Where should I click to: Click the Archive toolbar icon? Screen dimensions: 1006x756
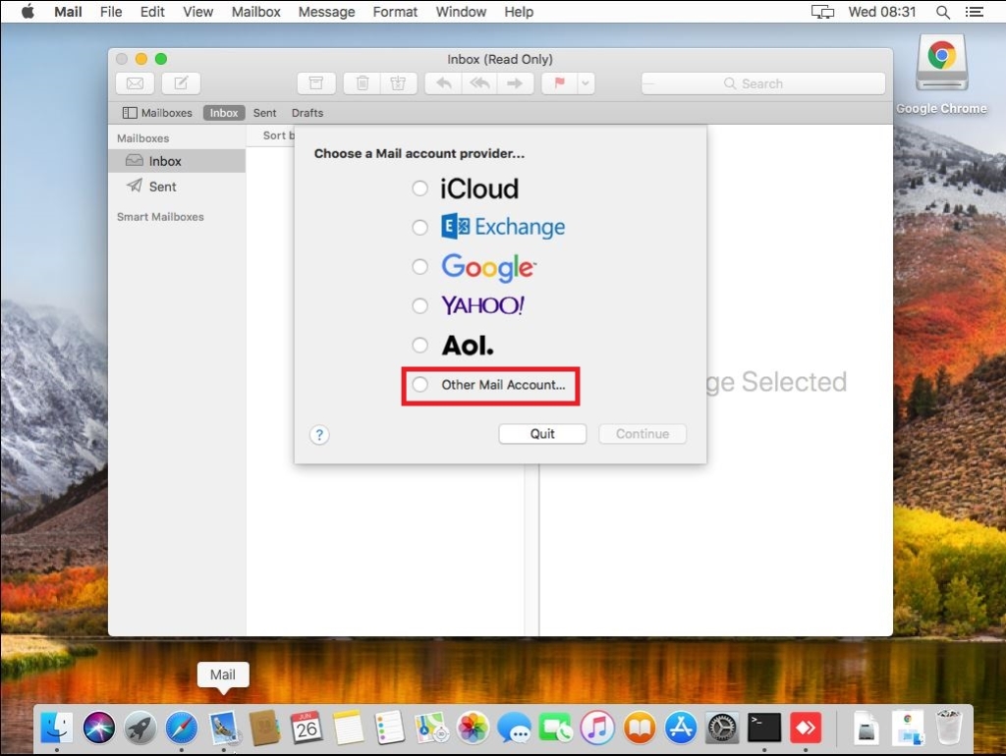(316, 83)
